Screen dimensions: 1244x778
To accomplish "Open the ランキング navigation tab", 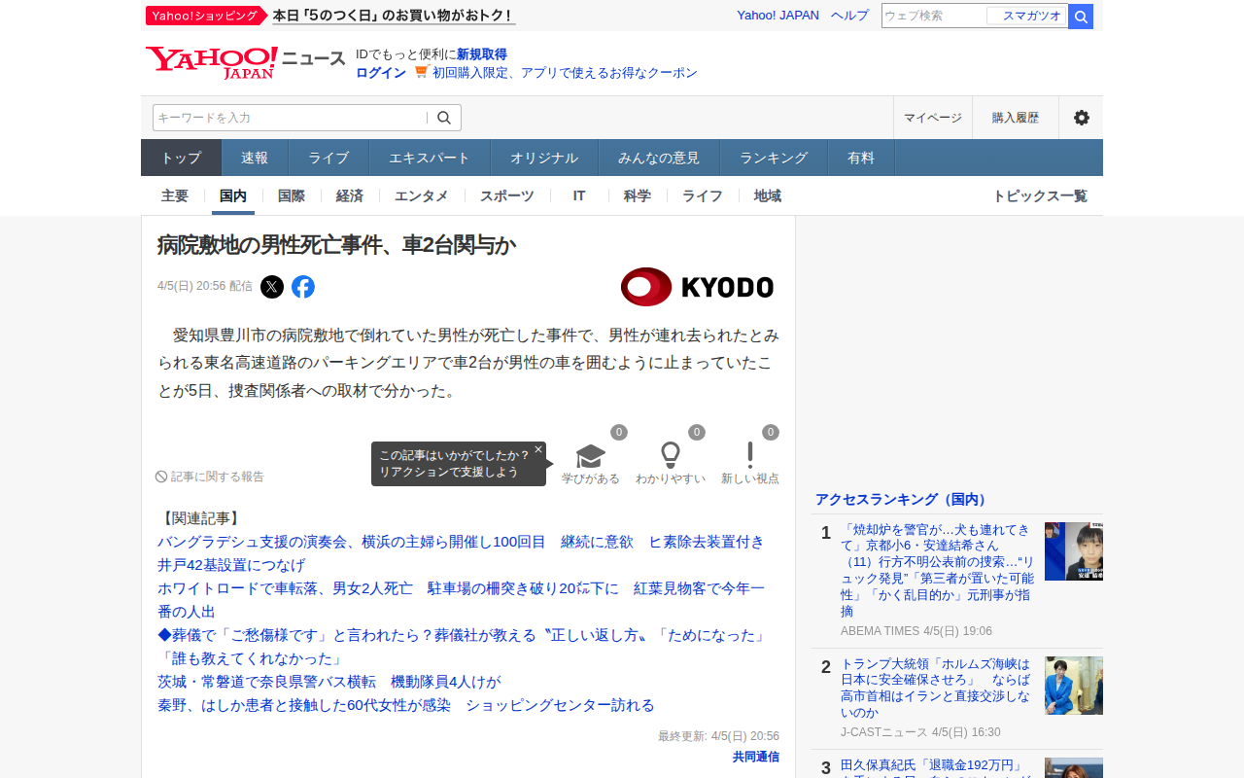I will tap(774, 158).
